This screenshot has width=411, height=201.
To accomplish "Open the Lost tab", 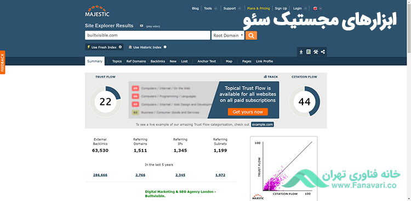I will click(184, 61).
